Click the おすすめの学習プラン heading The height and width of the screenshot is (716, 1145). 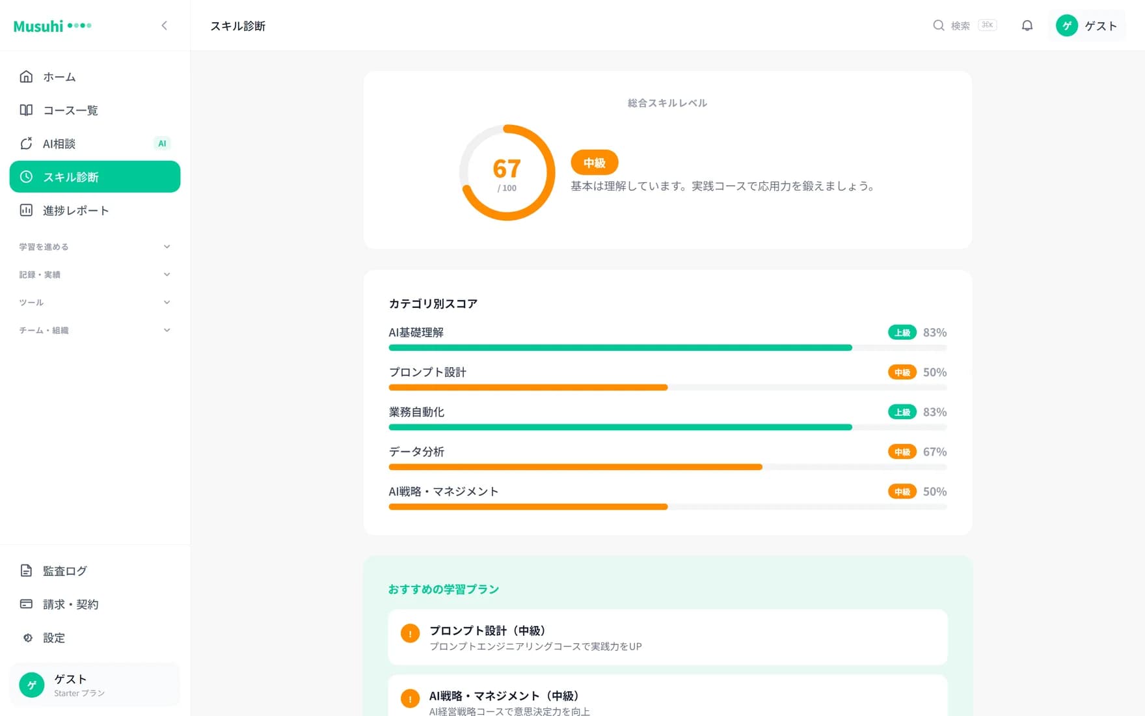pyautogui.click(x=444, y=589)
